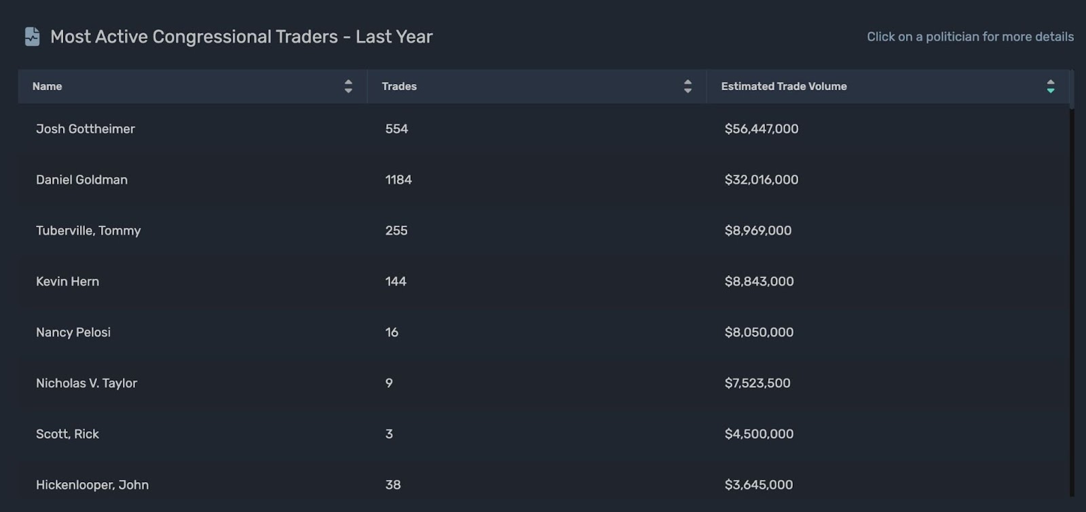The image size is (1086, 512).
Task: Toggle Estimated Trade Volume sort arrows
Action: click(x=1050, y=86)
